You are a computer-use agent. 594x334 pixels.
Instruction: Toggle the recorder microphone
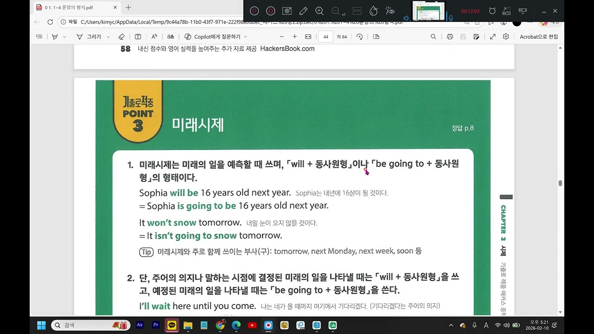tap(450, 18)
